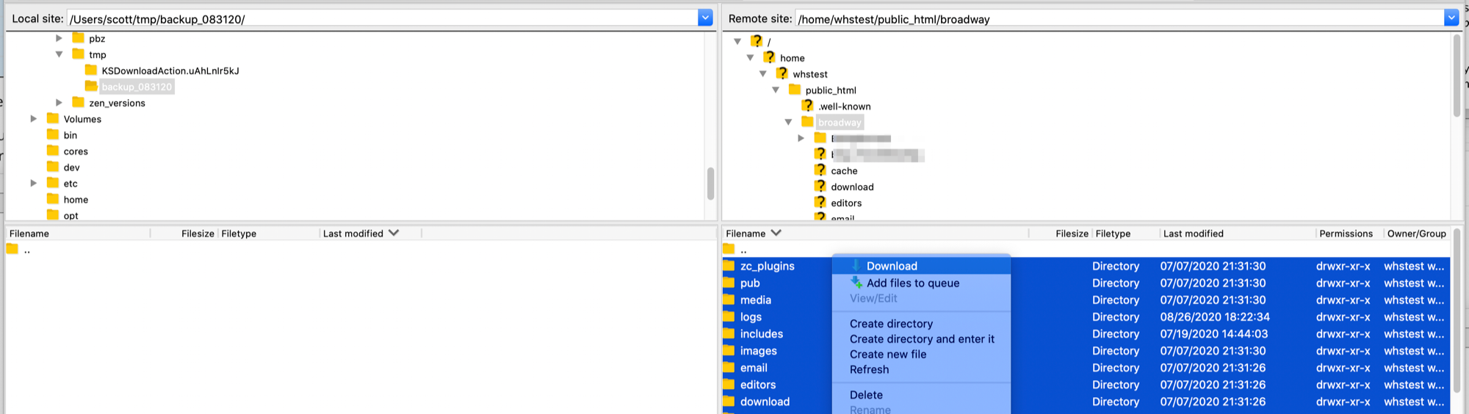This screenshot has width=1469, height=414.
Task: Sort remote files by Permissions column
Action: point(1349,233)
